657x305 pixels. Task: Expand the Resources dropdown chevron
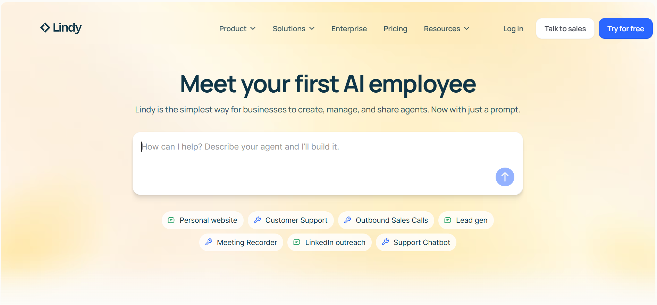(467, 28)
